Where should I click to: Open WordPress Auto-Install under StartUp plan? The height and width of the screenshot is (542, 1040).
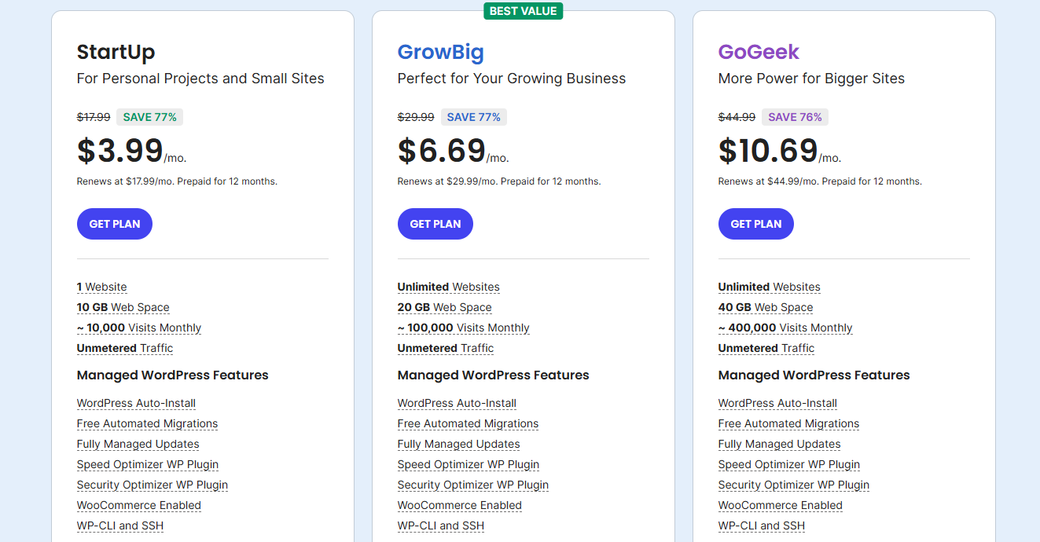pyautogui.click(x=137, y=404)
